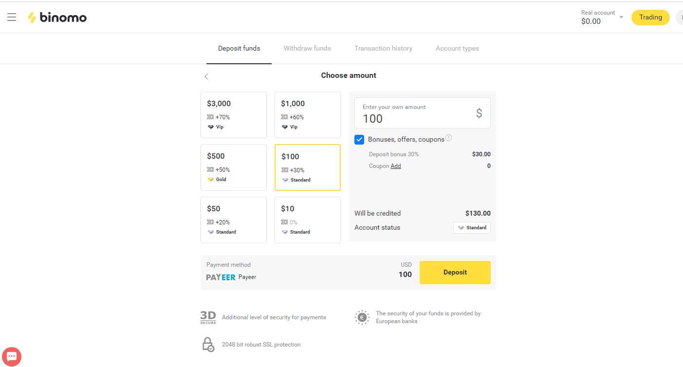
Task: Select the $3,000 Vip amount card
Action: (234, 115)
